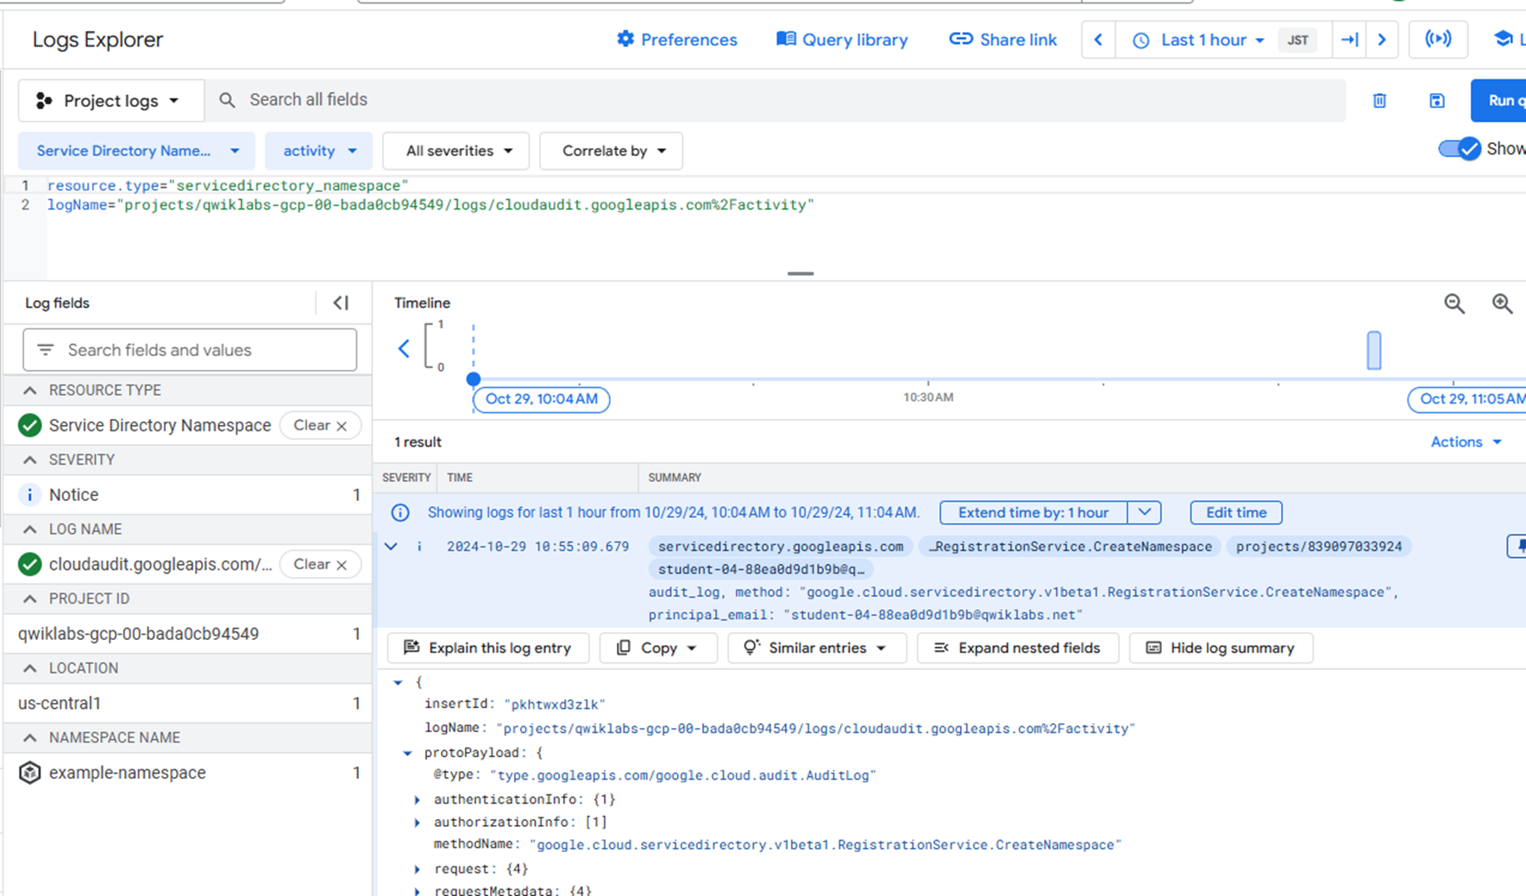Image resolution: width=1526 pixels, height=896 pixels.
Task: Click Expand nested fields
Action: coord(1018,649)
